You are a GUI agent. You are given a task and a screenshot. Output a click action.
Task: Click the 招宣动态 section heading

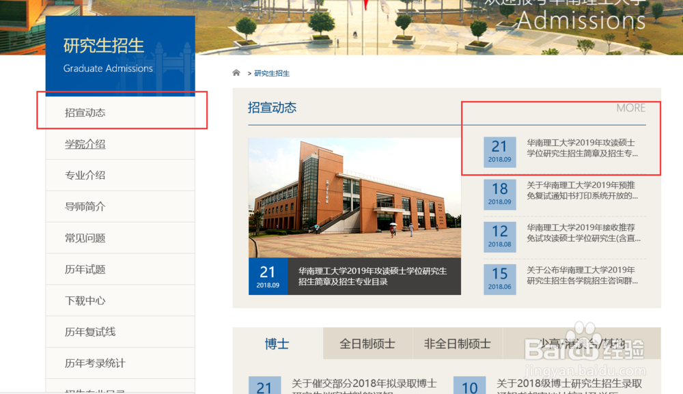tap(273, 107)
